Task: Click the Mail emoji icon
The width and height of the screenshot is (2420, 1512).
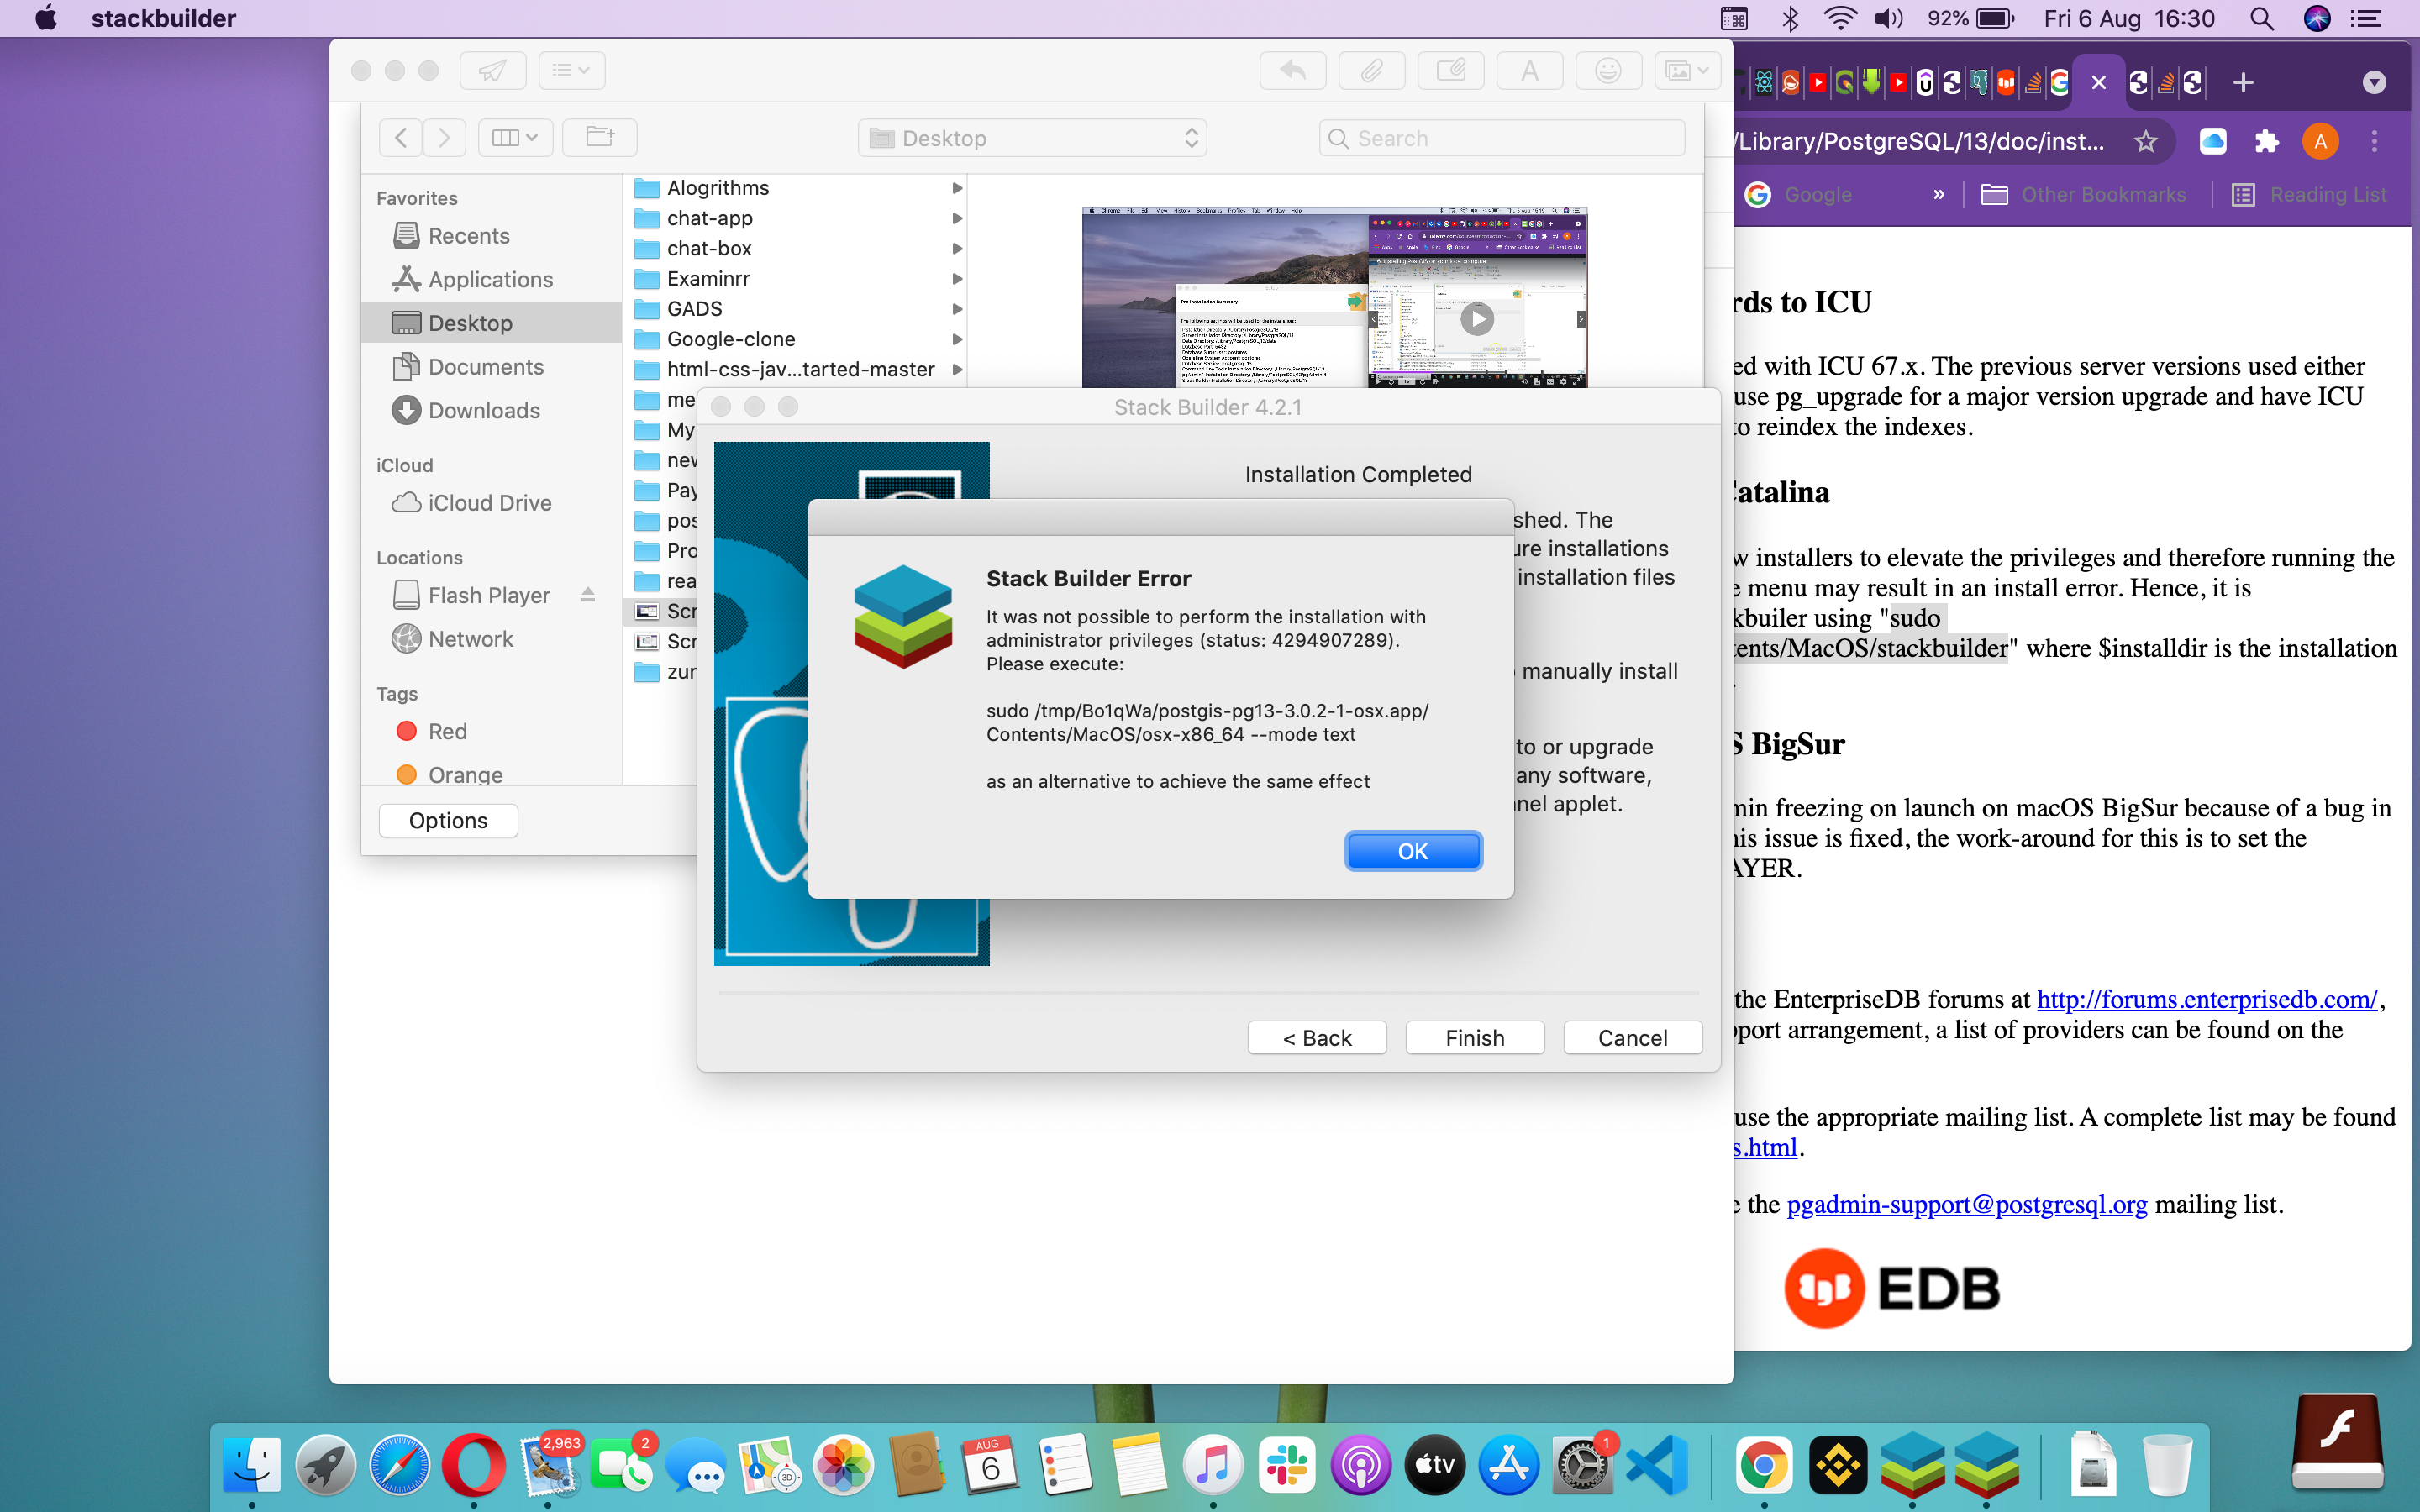Action: point(1608,70)
